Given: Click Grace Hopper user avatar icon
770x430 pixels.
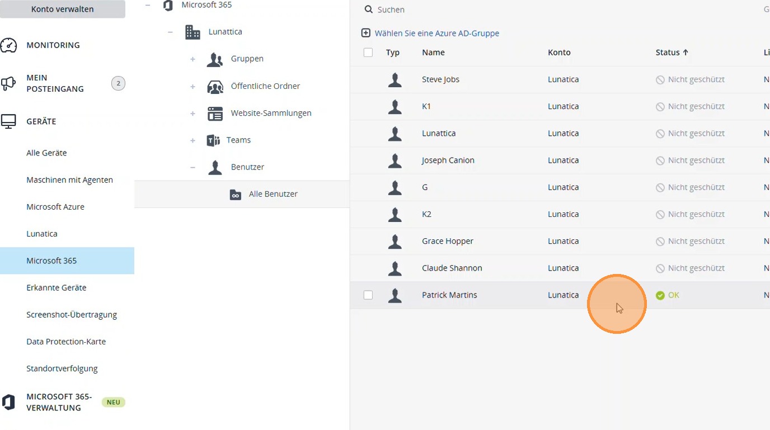Looking at the screenshot, I should click(x=395, y=241).
